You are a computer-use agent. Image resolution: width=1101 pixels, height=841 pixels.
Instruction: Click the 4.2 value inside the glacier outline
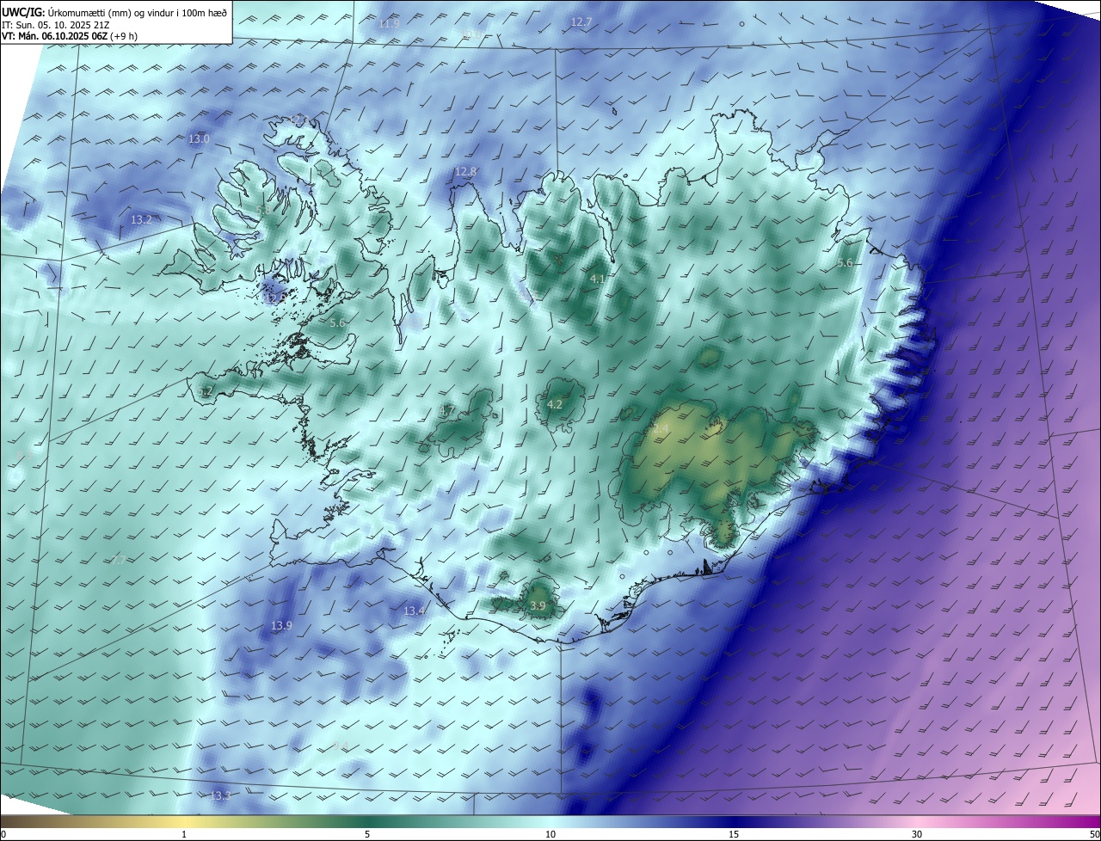coord(555,404)
